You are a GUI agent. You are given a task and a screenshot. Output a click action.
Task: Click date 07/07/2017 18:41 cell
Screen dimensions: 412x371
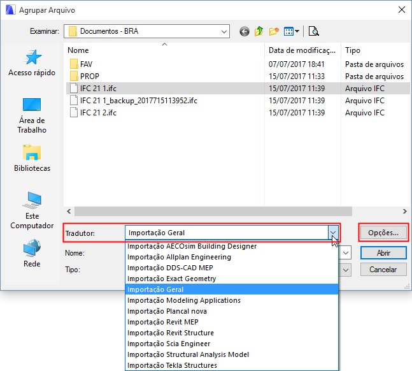296,64
